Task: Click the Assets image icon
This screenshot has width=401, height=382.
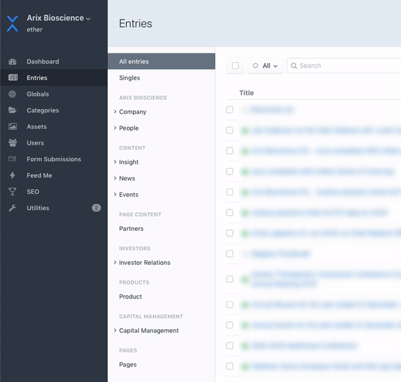Action: (13, 126)
